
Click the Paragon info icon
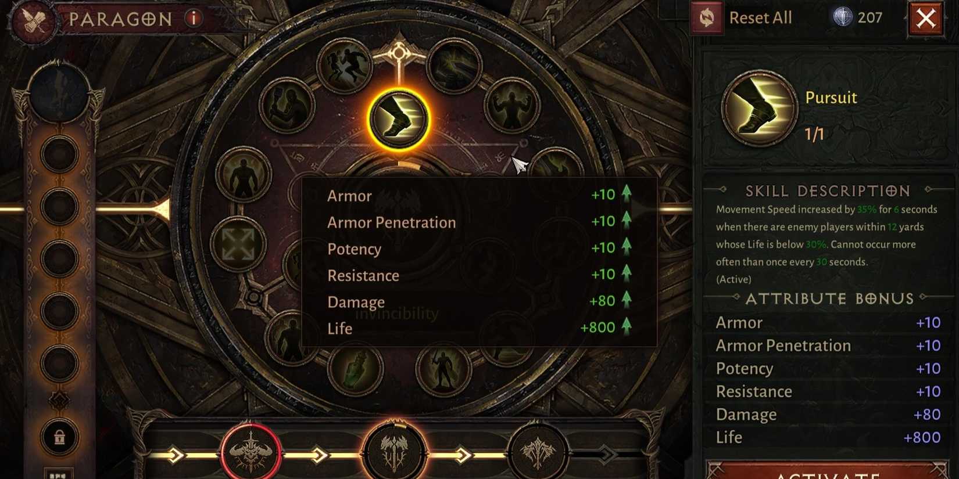pyautogui.click(x=194, y=19)
